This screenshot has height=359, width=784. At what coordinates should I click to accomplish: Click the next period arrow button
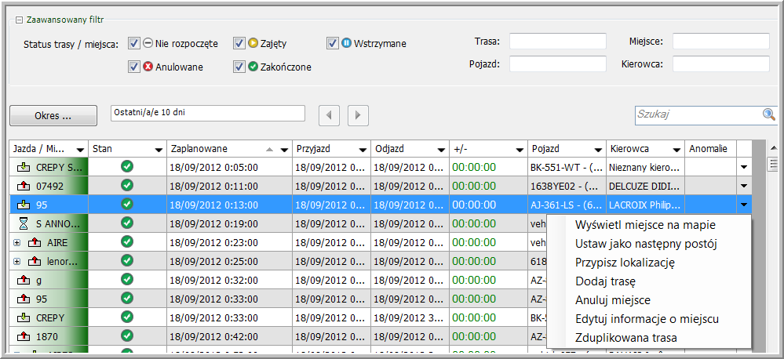[x=358, y=115]
